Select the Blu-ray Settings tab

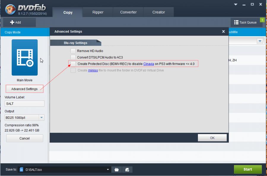tap(76, 43)
